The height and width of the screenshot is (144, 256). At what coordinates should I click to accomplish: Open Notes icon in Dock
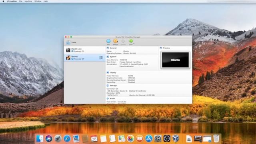tap(103, 139)
